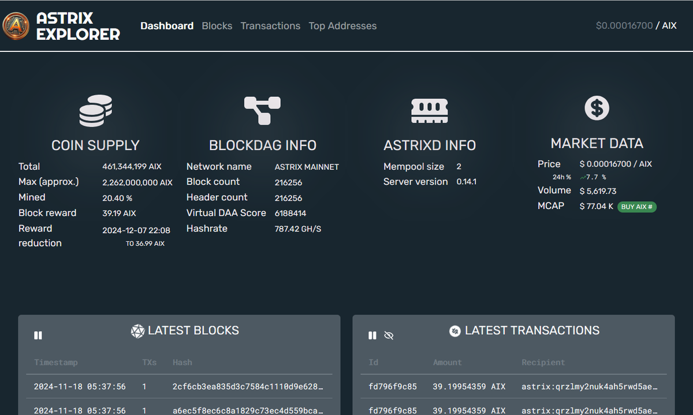
Task: Pause the Latest Transactions feed
Action: (372, 335)
